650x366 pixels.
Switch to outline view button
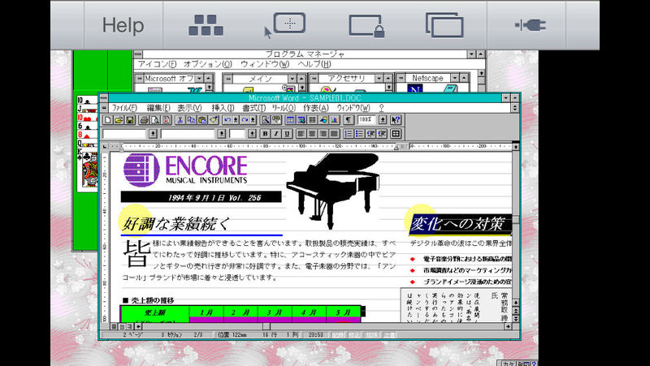click(129, 327)
